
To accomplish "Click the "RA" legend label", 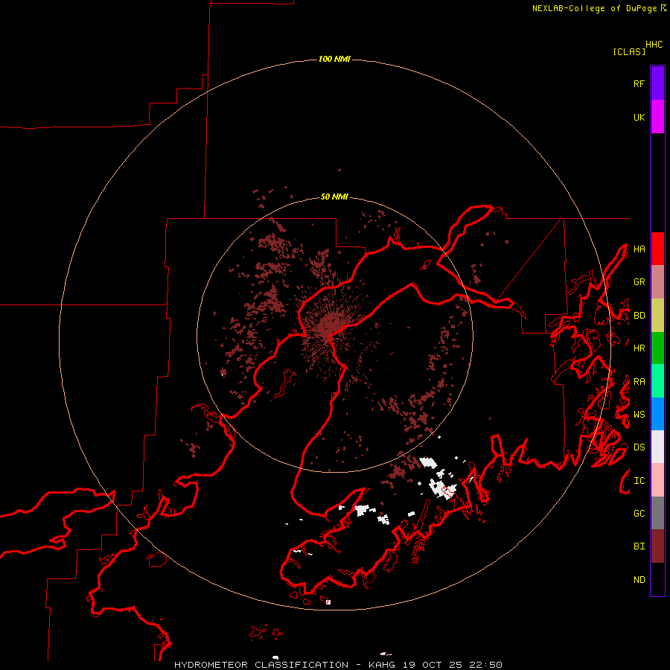I will [639, 381].
